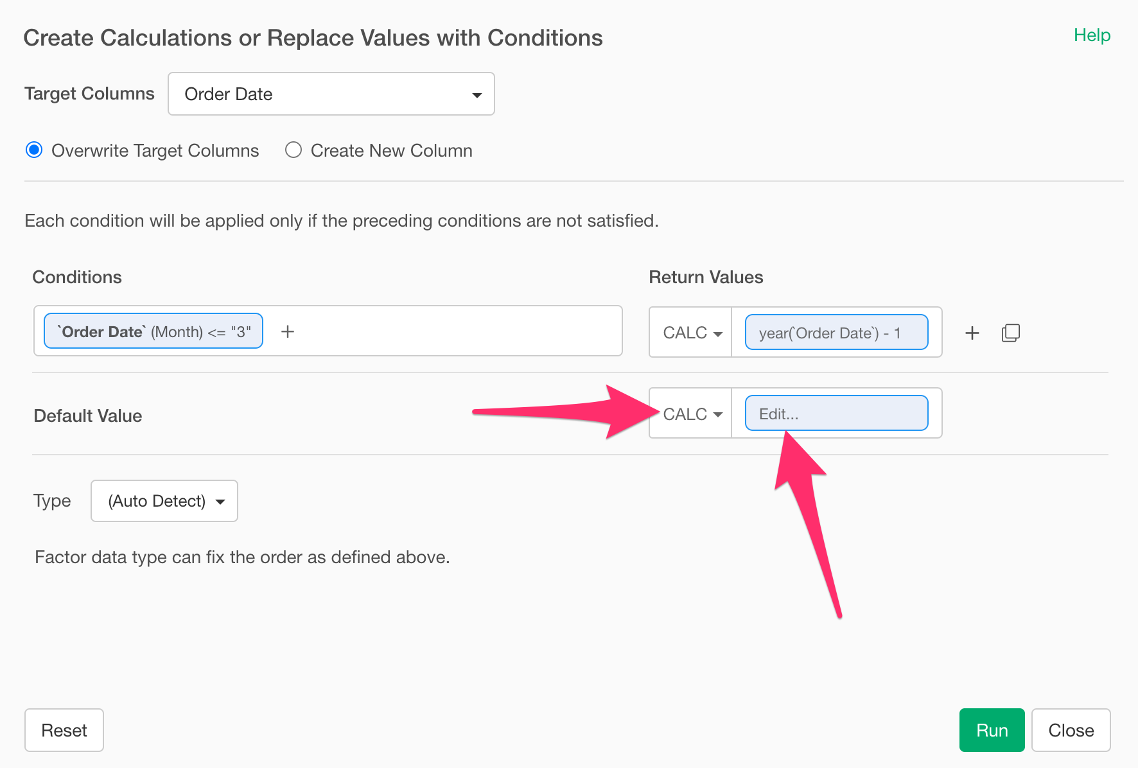Click the duplicate condition row icon
Viewport: 1138px width, 768px height.
1010,333
